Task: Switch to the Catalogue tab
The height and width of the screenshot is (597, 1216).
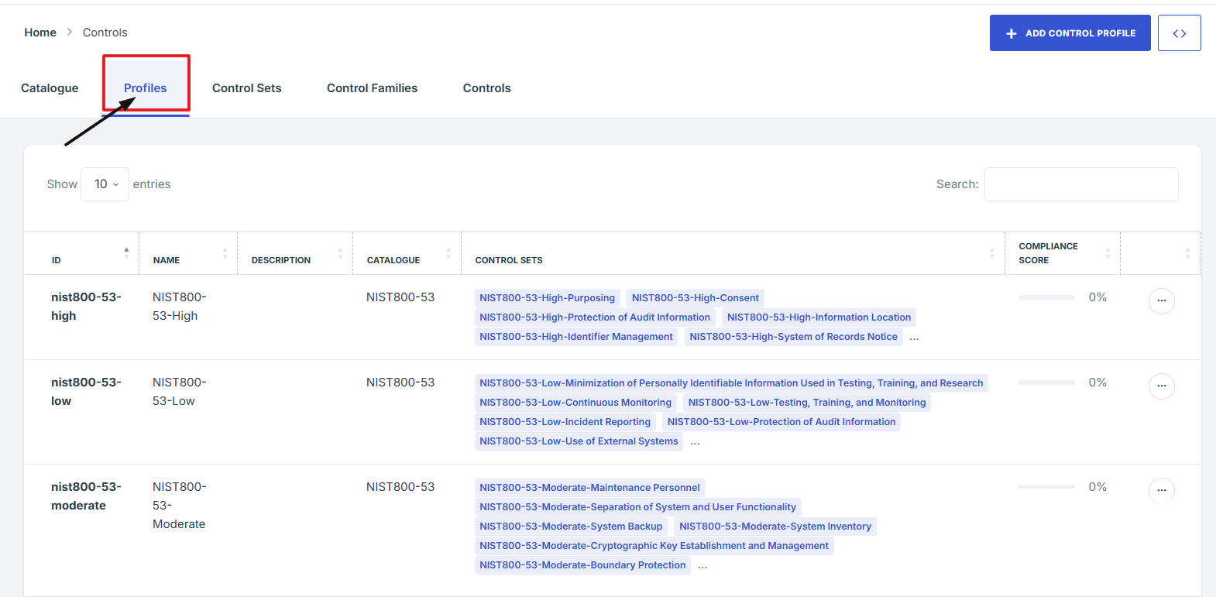Action: (x=50, y=88)
